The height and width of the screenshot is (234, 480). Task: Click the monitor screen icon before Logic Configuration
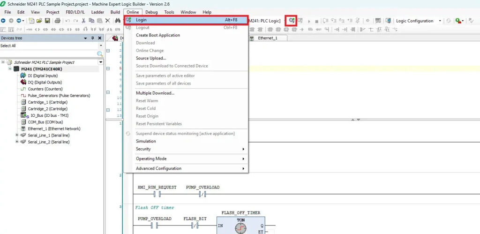[388, 21]
